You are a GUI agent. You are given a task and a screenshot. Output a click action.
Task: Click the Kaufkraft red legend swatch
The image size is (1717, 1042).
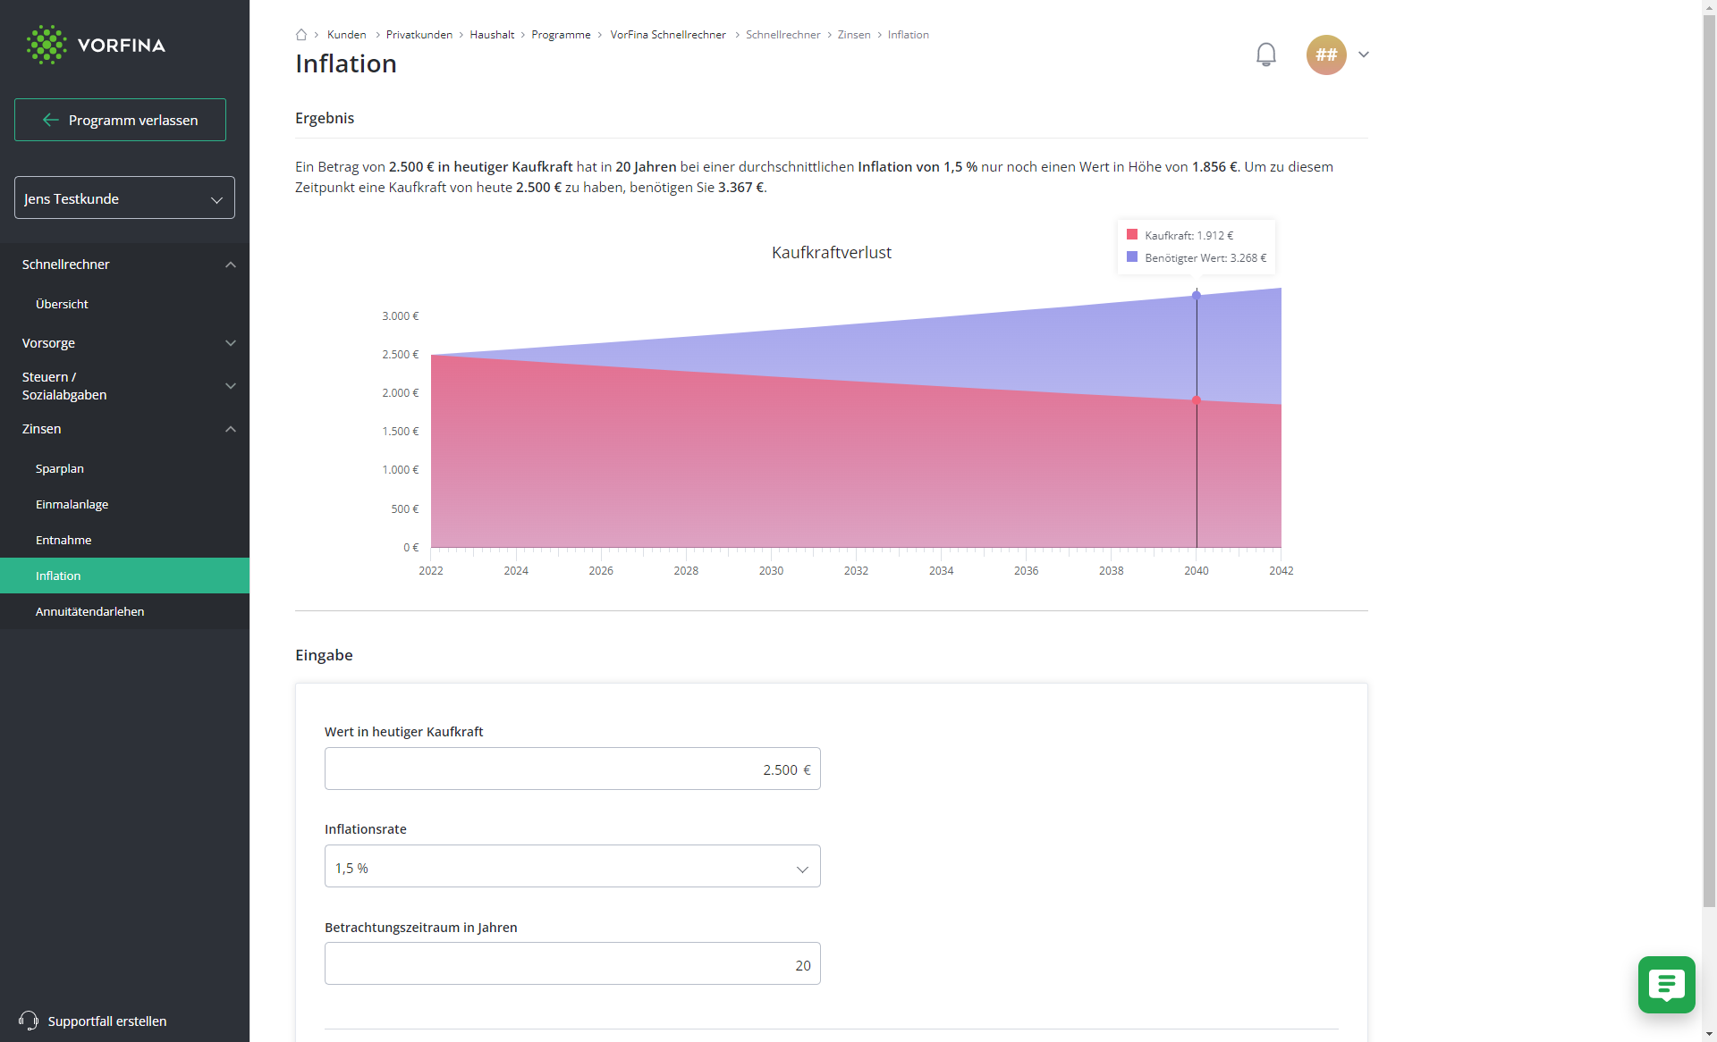tap(1132, 235)
